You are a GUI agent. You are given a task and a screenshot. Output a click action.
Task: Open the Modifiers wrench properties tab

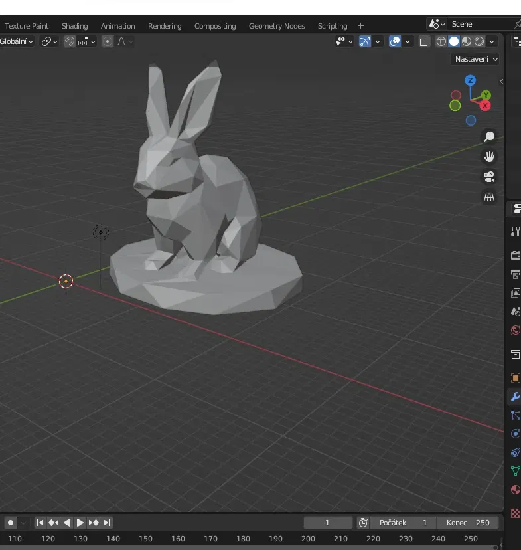click(515, 397)
